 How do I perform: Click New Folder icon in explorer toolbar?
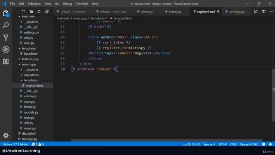click(31, 12)
